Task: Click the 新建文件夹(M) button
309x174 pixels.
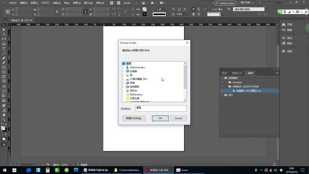Action: [134, 118]
